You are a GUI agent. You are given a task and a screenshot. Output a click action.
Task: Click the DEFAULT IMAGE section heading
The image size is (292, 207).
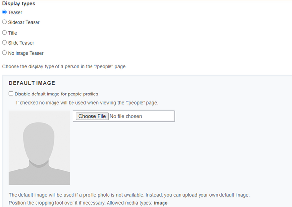[x=32, y=83]
